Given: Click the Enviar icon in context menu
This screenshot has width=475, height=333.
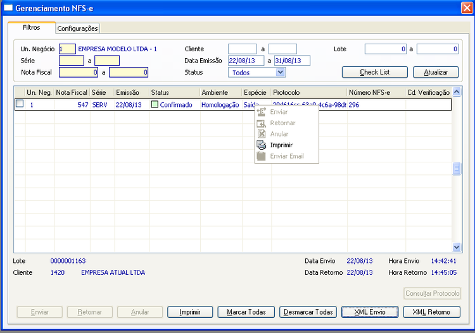Looking at the screenshot, I should (261, 112).
